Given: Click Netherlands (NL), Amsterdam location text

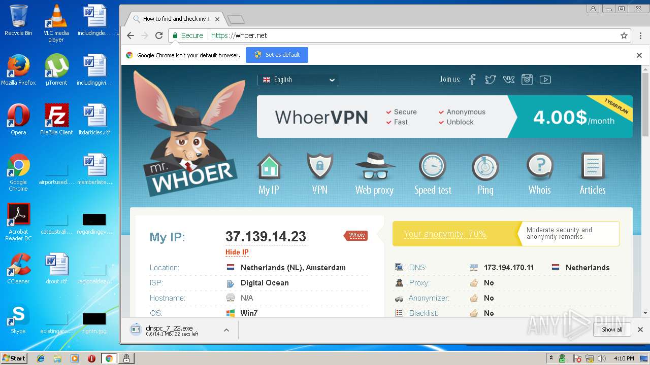Looking at the screenshot, I should coord(293,268).
